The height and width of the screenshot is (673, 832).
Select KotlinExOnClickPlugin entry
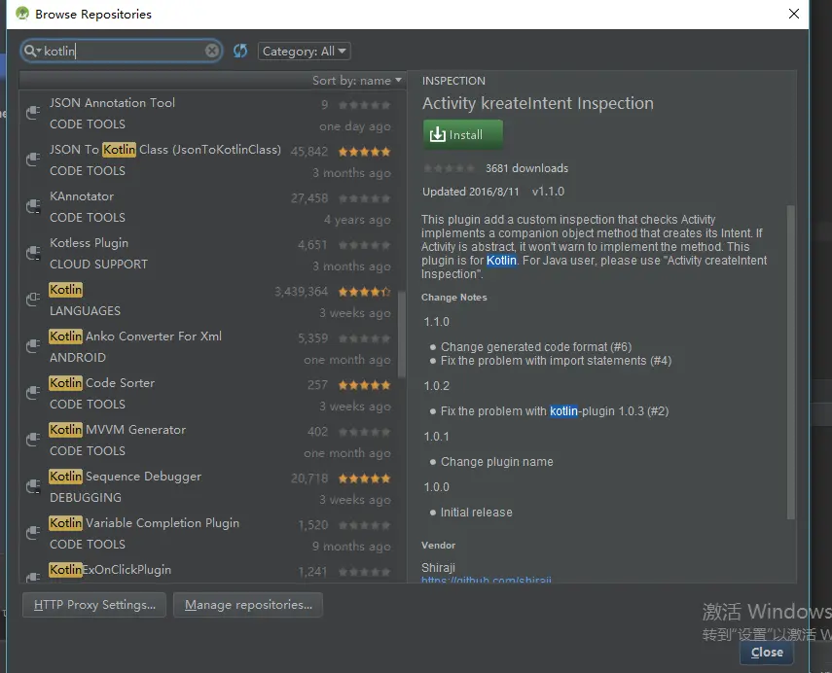tap(209, 571)
